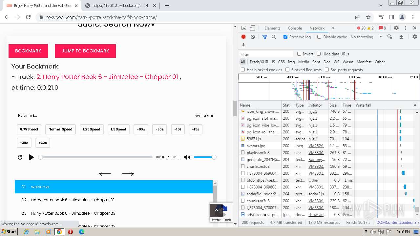
Task: Check Has blocked cookies
Action: tap(243, 69)
